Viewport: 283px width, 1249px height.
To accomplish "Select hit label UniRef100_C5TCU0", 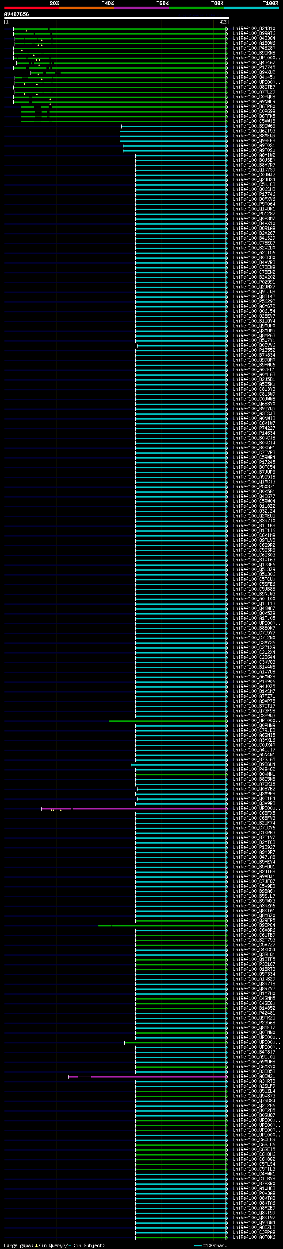I will pos(254,580).
